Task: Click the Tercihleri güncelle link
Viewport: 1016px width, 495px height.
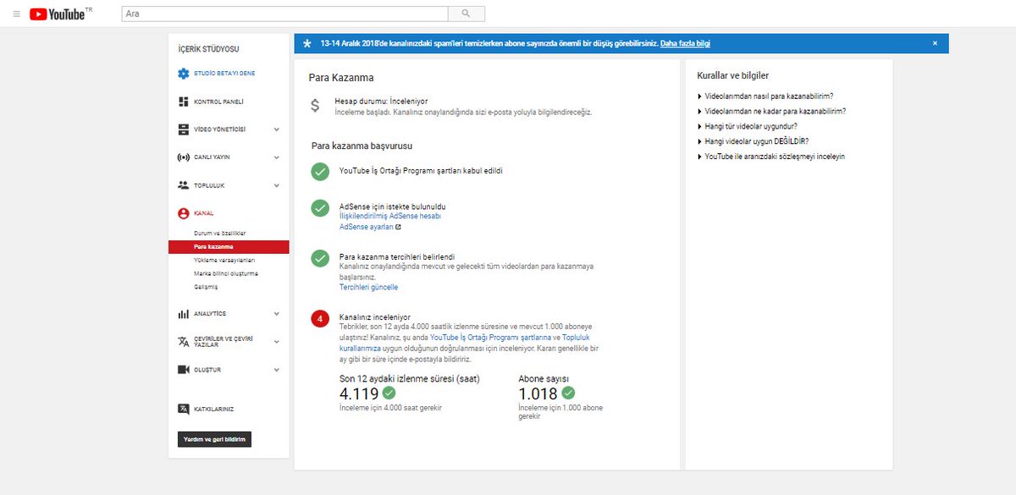Action: (x=368, y=288)
